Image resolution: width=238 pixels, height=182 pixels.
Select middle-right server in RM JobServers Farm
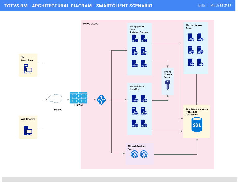point(201,50)
